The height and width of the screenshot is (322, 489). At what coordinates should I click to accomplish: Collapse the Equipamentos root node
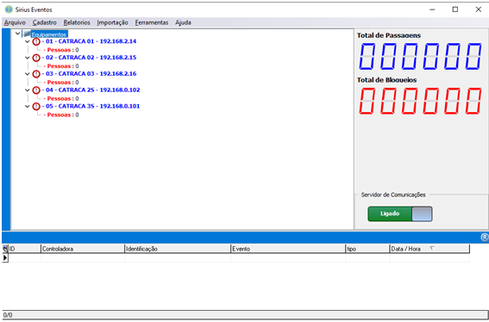click(x=18, y=34)
